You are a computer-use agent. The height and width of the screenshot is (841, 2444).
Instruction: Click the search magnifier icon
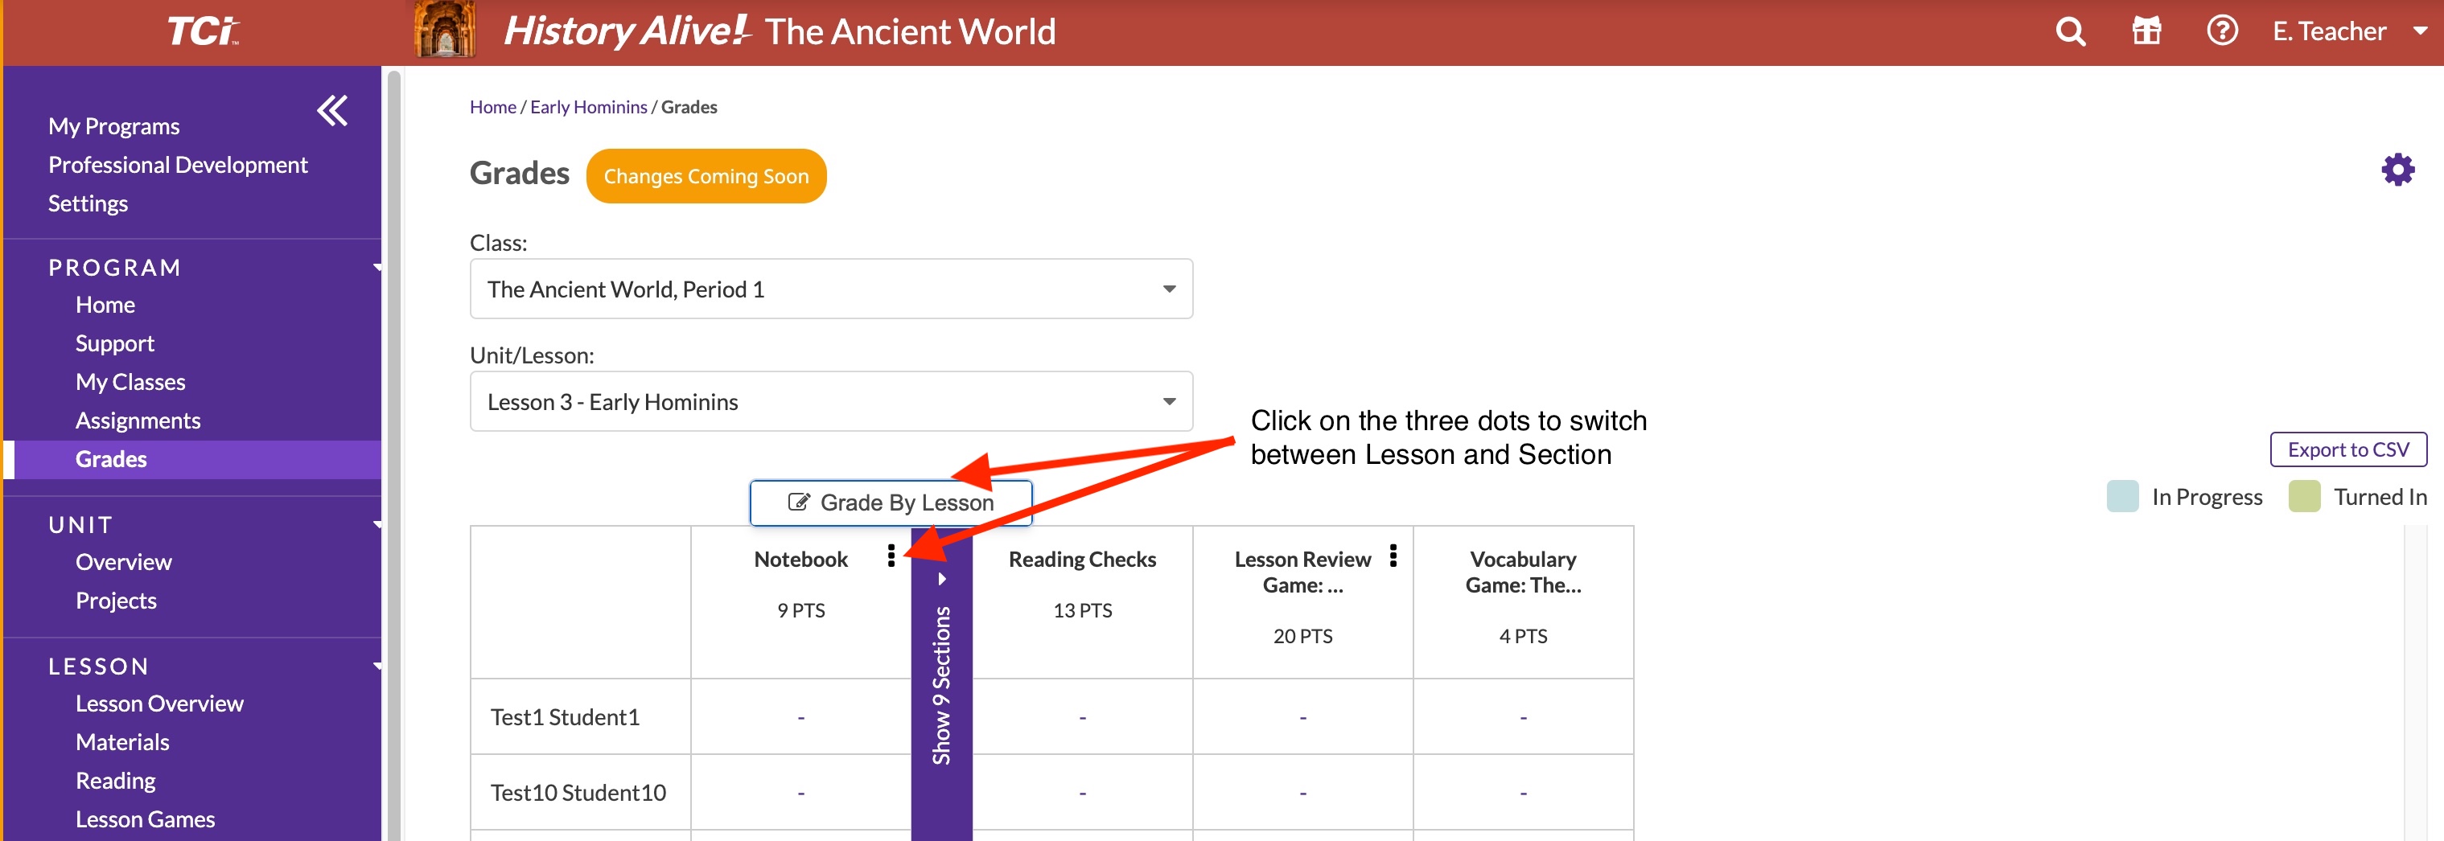tap(2070, 32)
